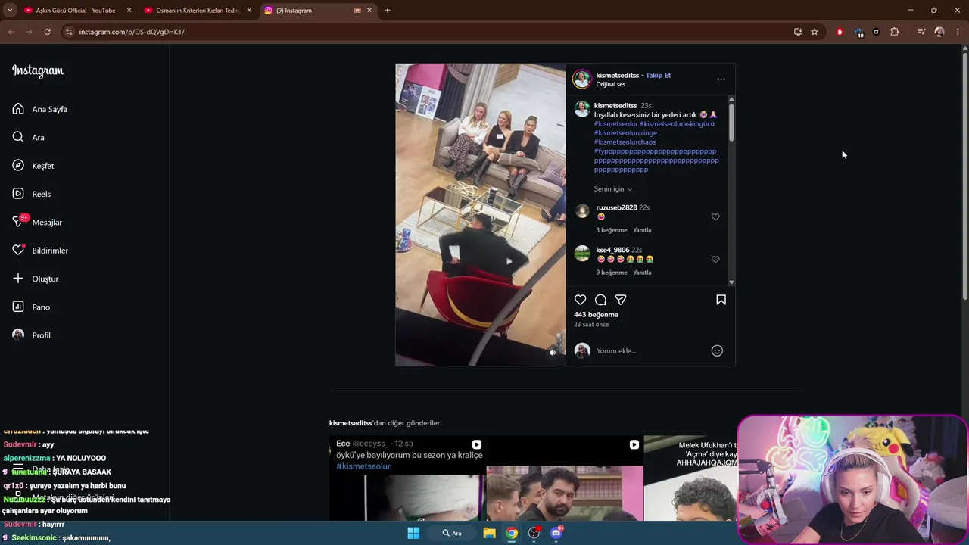View 9 beğenme on kse4_9806 comment
Screen dimensions: 969x545
[612, 272]
